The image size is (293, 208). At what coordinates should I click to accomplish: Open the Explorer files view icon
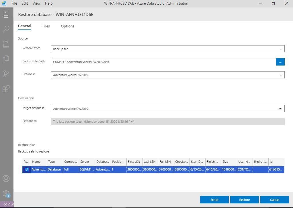[x=6, y=59]
